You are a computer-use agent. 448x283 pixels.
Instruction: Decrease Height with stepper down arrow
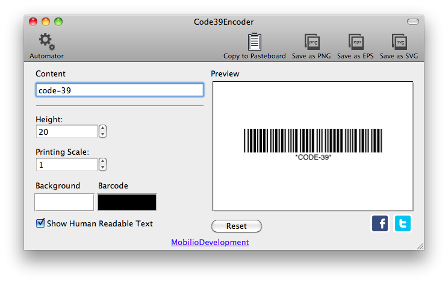(x=102, y=134)
